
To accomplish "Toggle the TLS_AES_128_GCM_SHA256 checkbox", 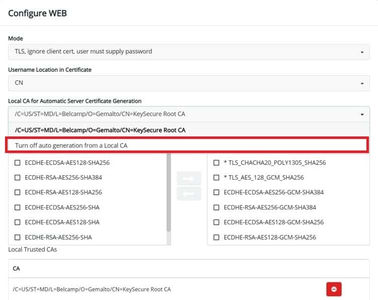I will (216, 178).
